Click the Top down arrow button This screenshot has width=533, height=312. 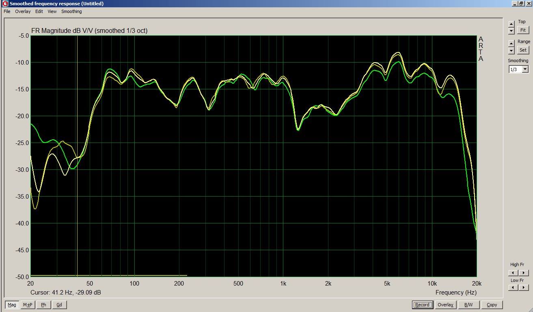pos(511,31)
